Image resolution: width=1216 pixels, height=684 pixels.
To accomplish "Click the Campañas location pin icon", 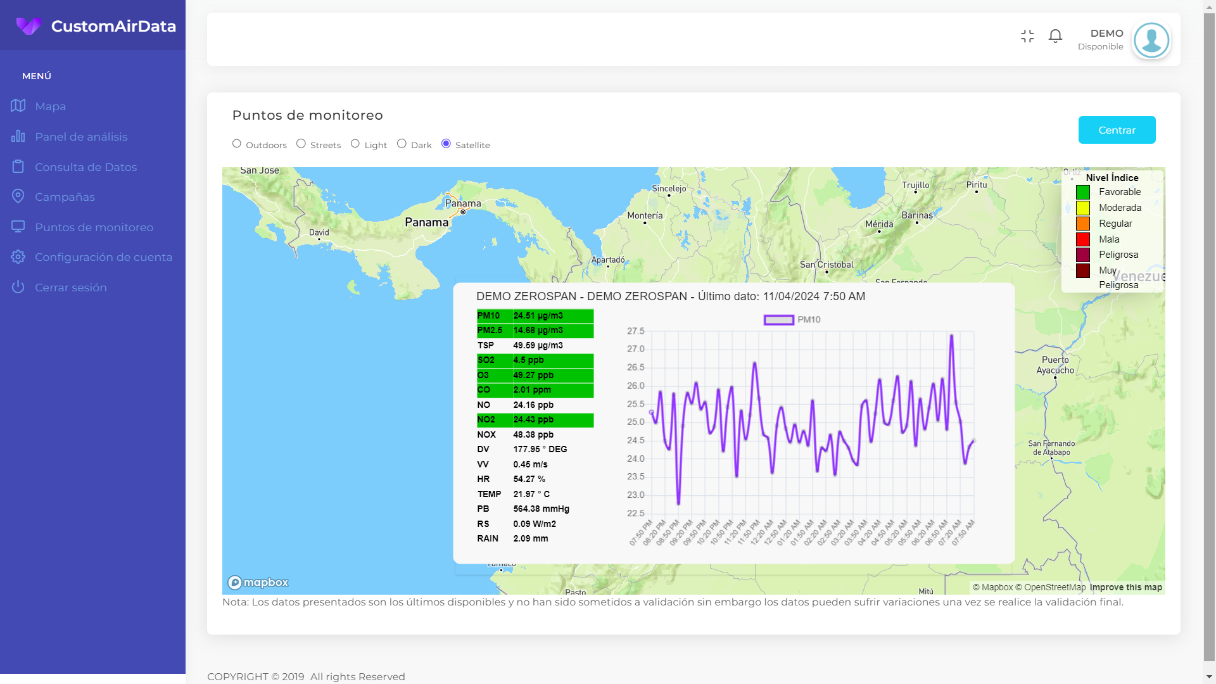I will (18, 196).
